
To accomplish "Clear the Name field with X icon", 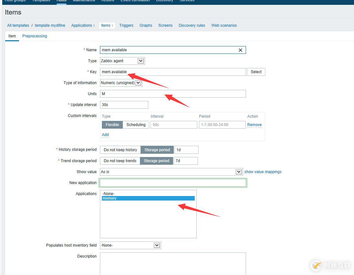I will [x=240, y=50].
